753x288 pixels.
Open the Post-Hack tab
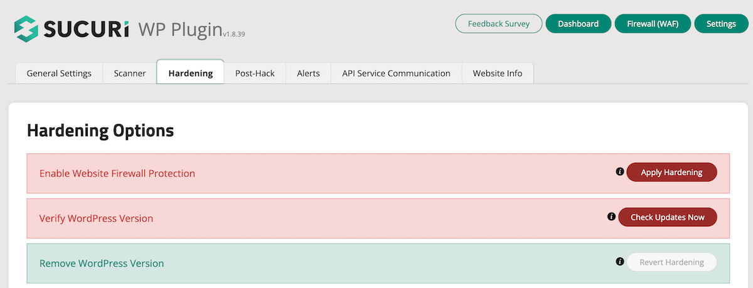255,73
